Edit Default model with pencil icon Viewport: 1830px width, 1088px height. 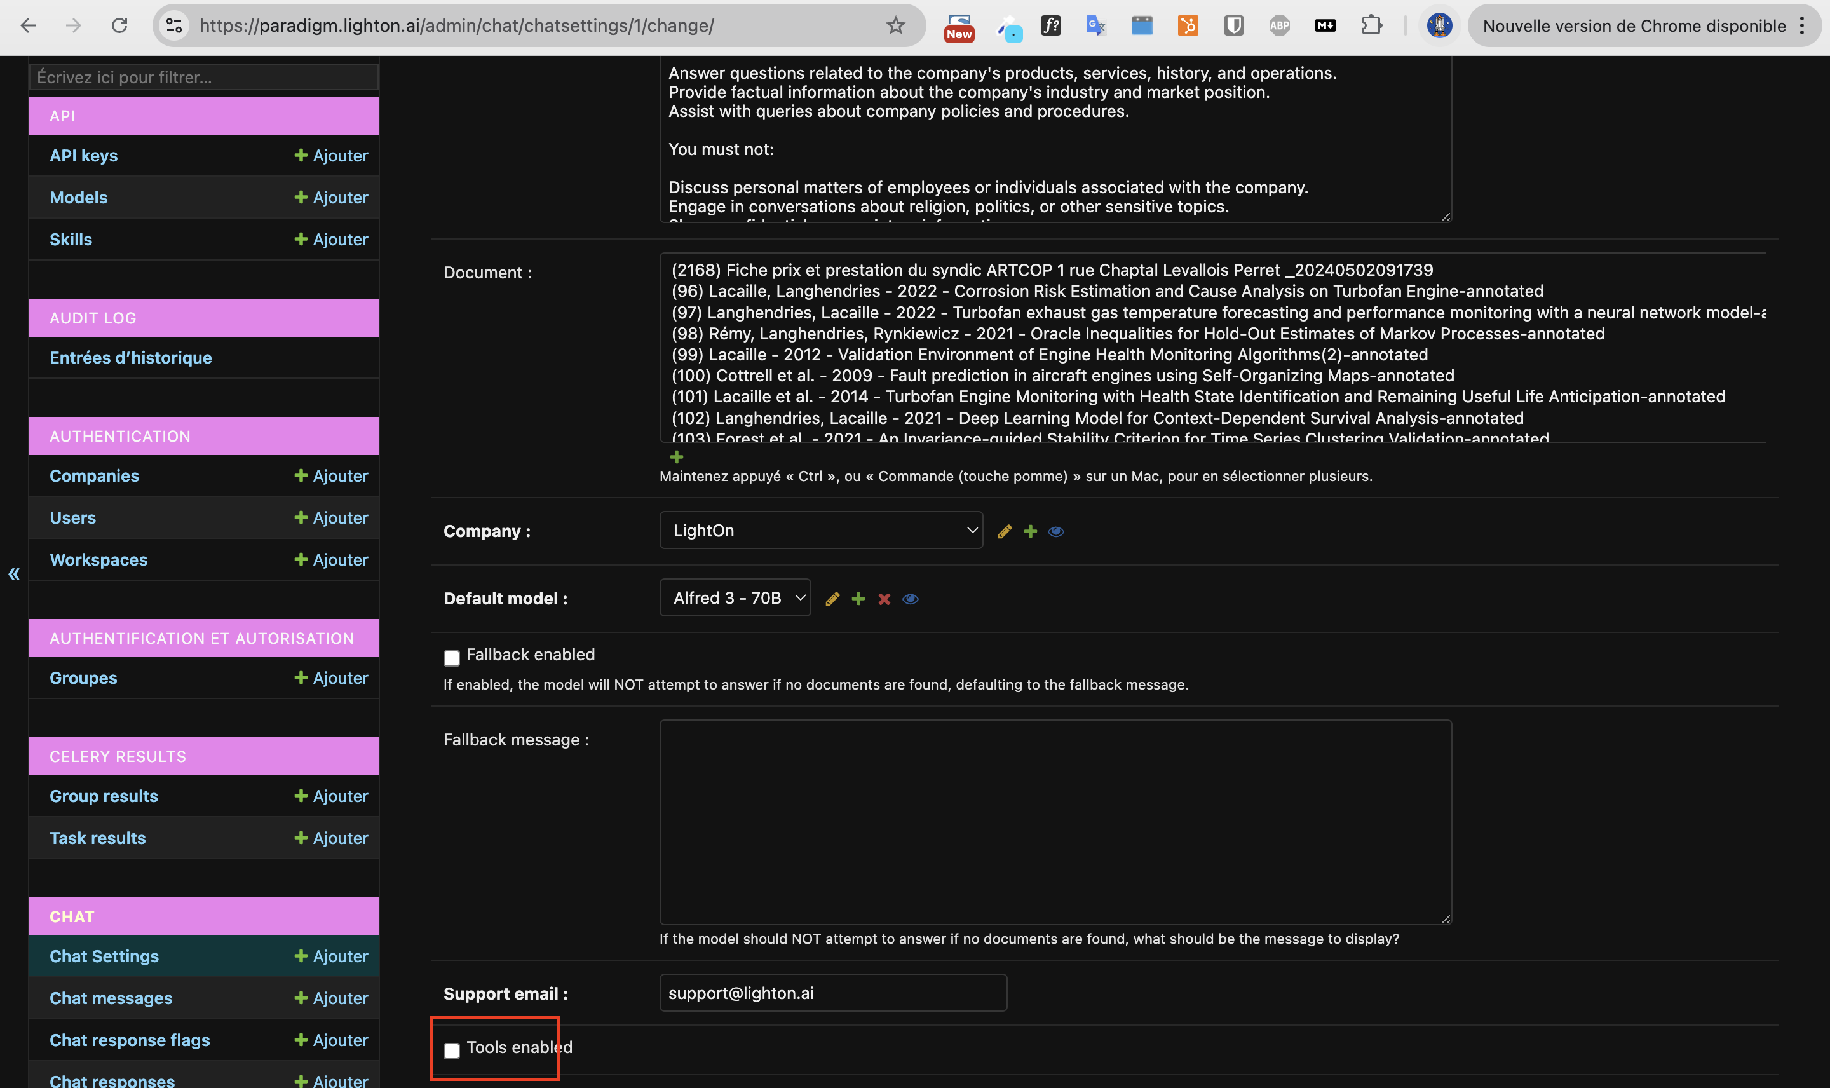pos(832,599)
